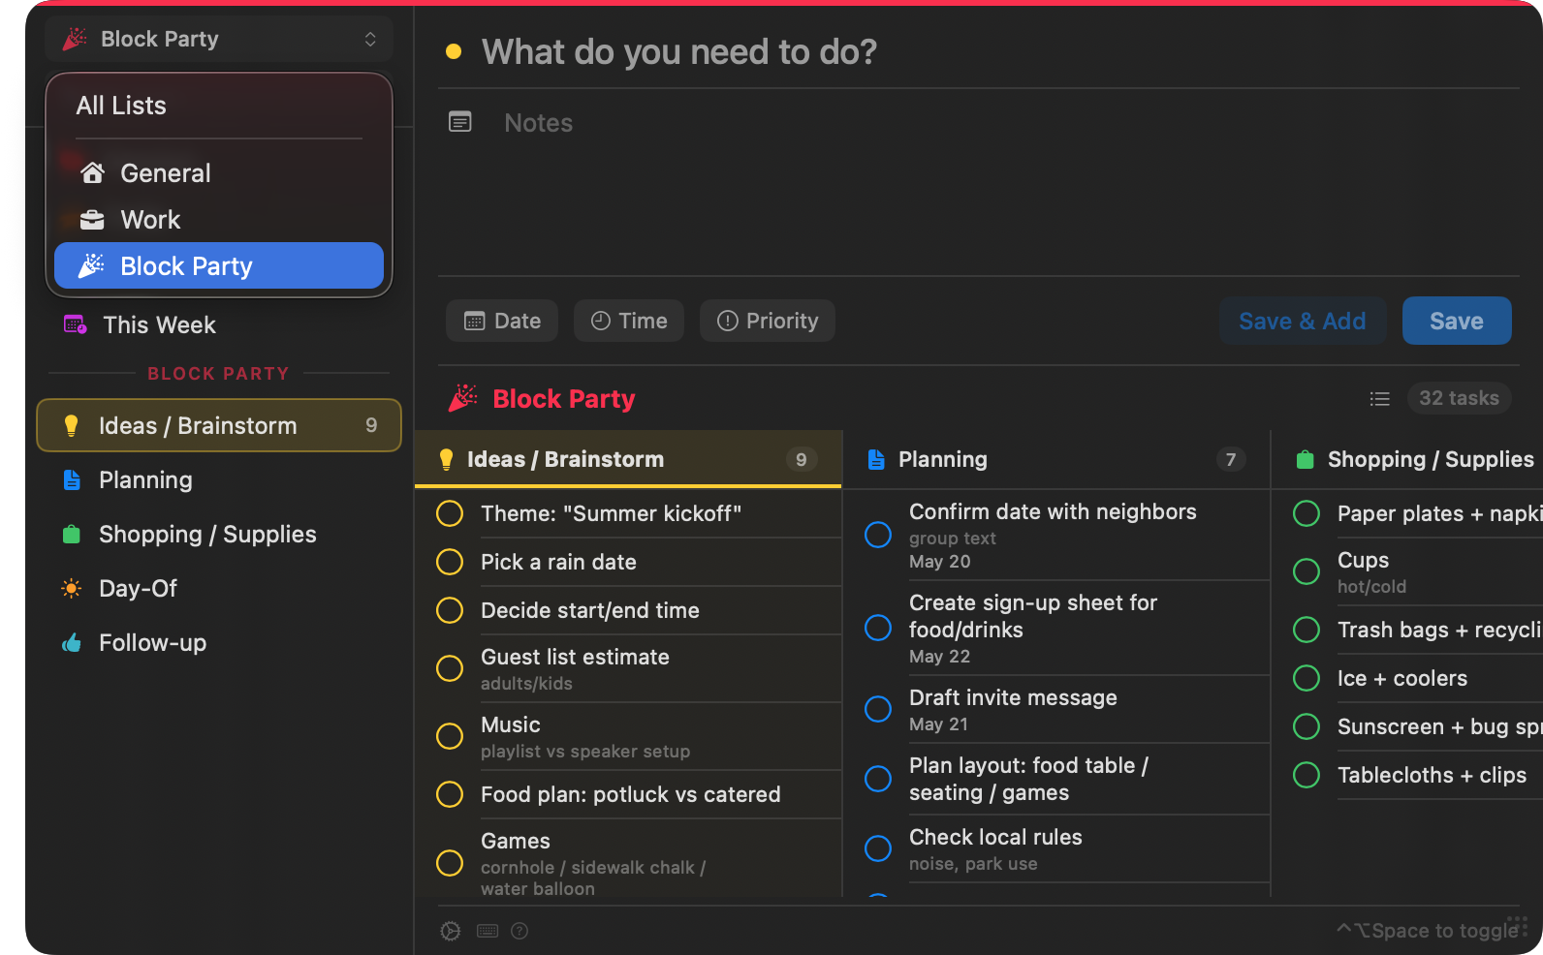1543x955 pixels.
Task: Choose the Work list
Action: 219,220
